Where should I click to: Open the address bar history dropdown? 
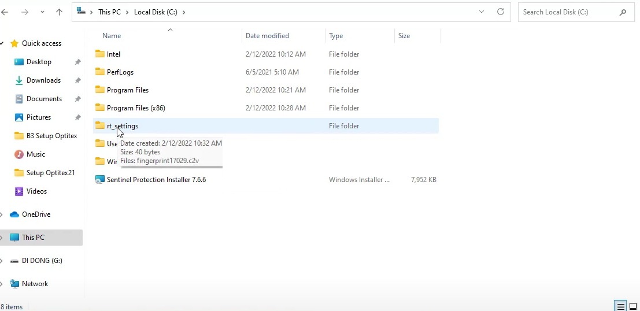click(482, 12)
